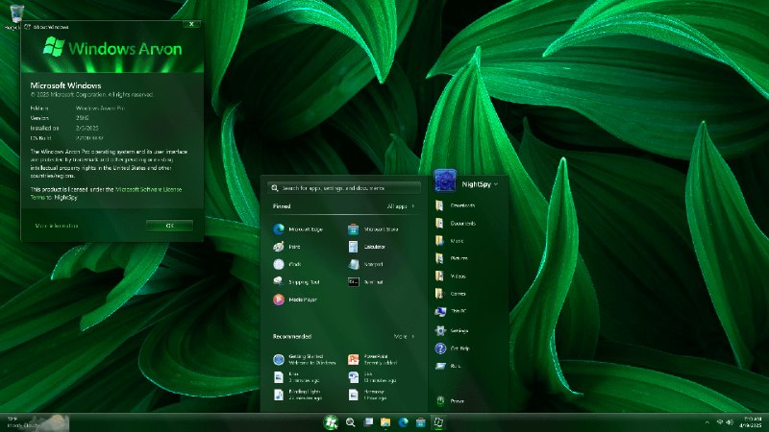Open the More information link

(57, 226)
